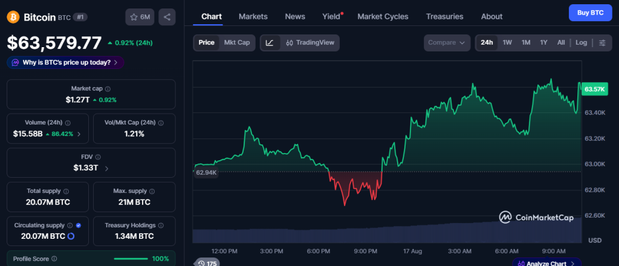Expand Volume (24h) details chevron
619x266 pixels.
[79, 134]
